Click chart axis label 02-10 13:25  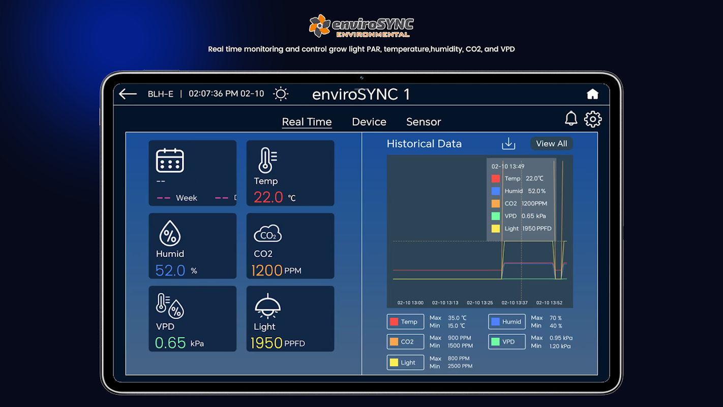pyautogui.click(x=480, y=303)
